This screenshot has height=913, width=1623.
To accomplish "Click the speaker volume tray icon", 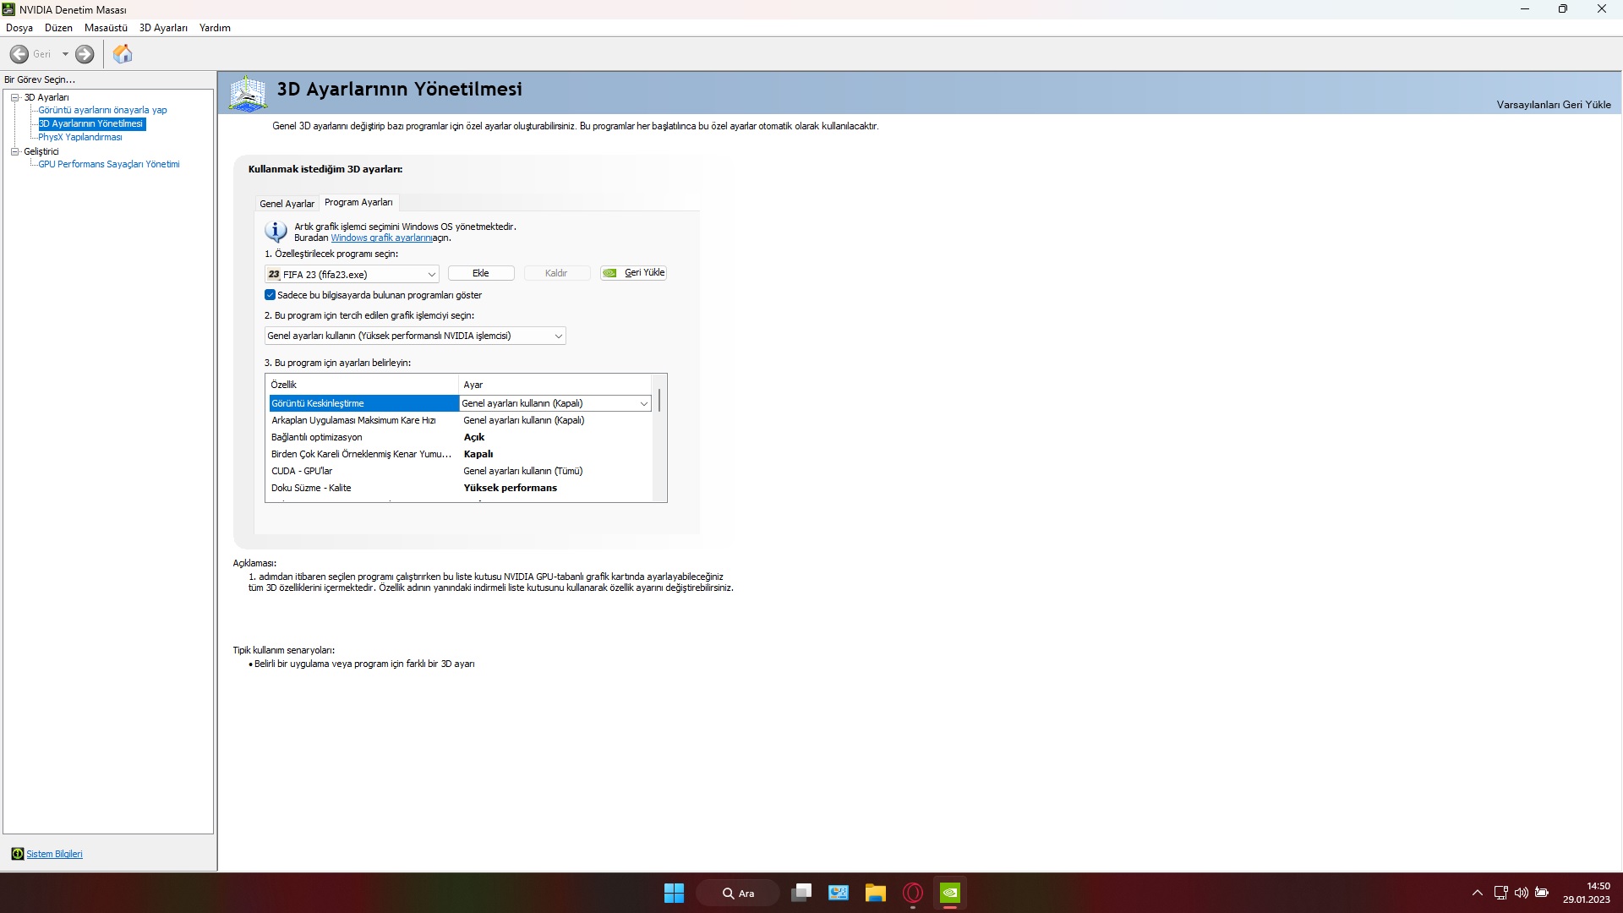I will tap(1521, 893).
